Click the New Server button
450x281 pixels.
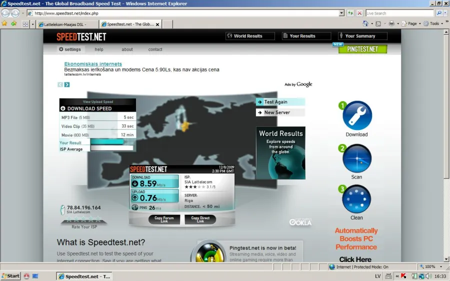(280, 112)
